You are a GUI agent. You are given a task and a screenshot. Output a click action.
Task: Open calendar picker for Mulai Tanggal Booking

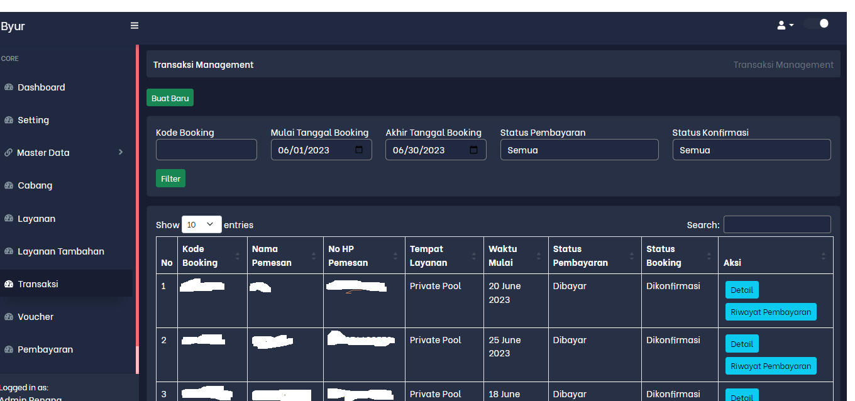coord(359,150)
